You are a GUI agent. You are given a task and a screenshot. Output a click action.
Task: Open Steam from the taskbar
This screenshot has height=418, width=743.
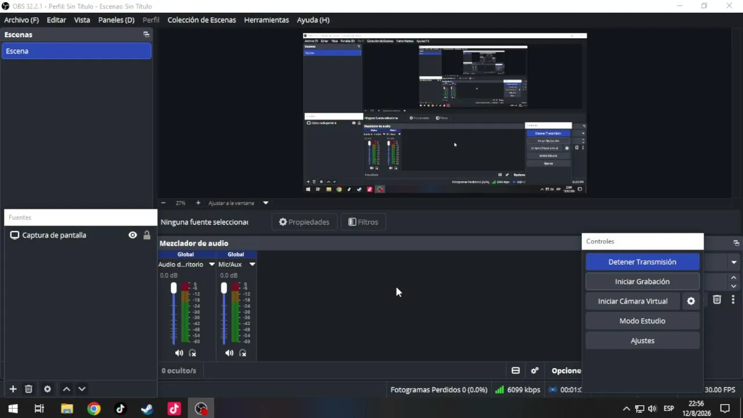point(147,409)
